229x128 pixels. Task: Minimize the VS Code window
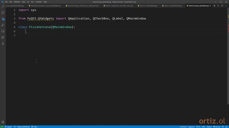(x=215, y=2)
